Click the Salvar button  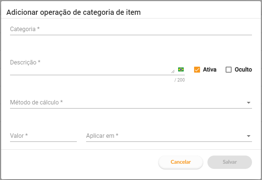[230, 162]
